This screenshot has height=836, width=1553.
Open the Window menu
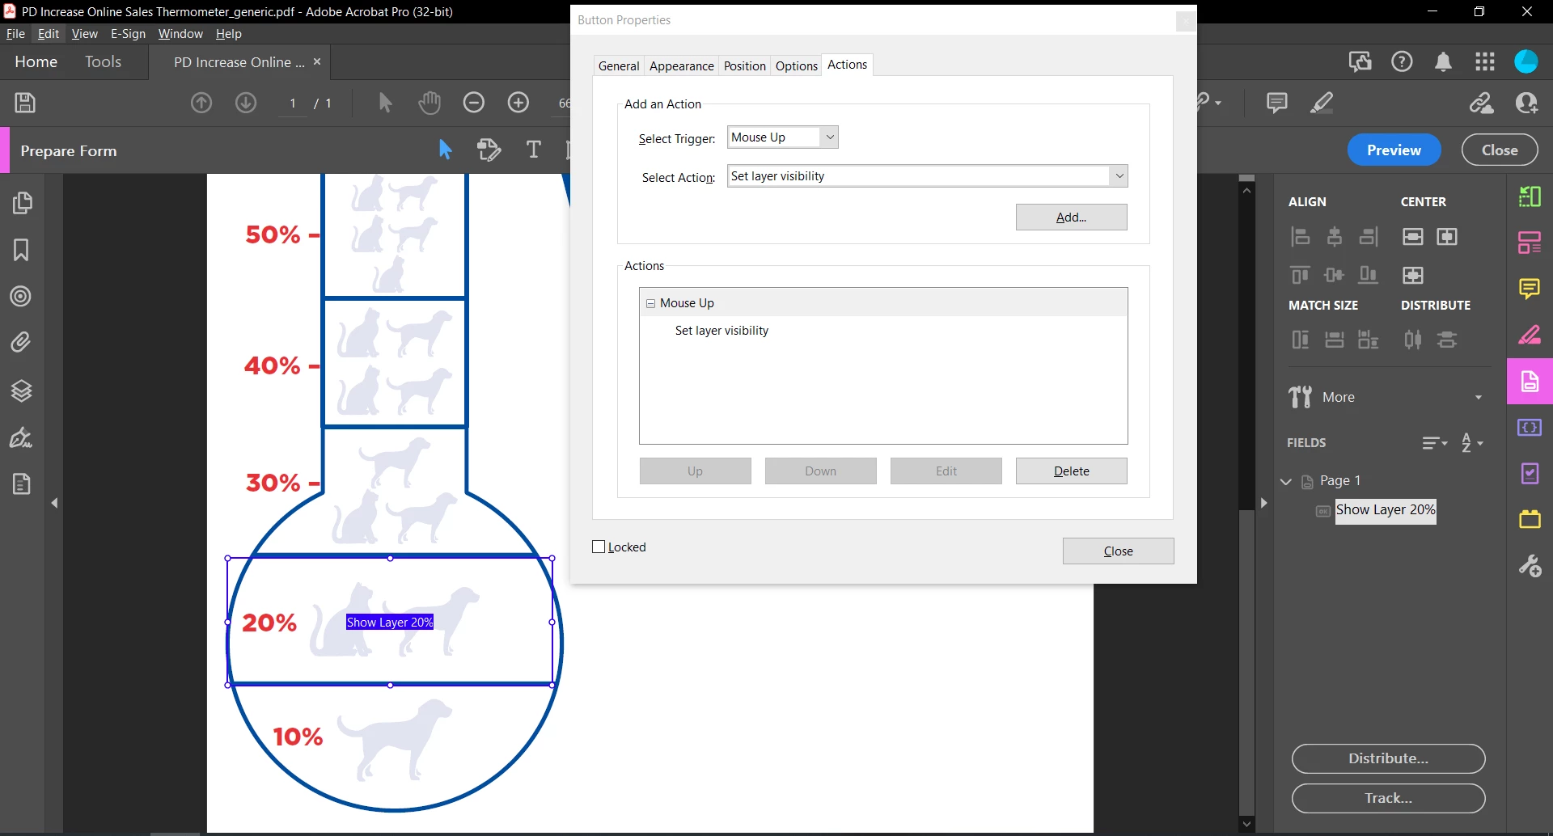coord(180,34)
